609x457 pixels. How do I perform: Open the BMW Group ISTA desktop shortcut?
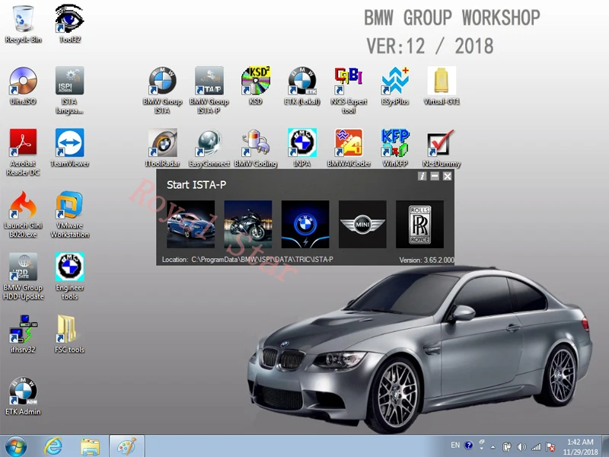(162, 81)
